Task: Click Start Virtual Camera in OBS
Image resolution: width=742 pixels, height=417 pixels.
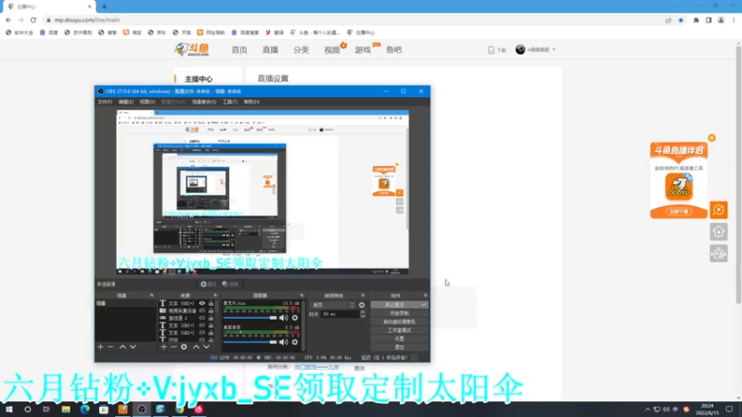Action: point(400,322)
